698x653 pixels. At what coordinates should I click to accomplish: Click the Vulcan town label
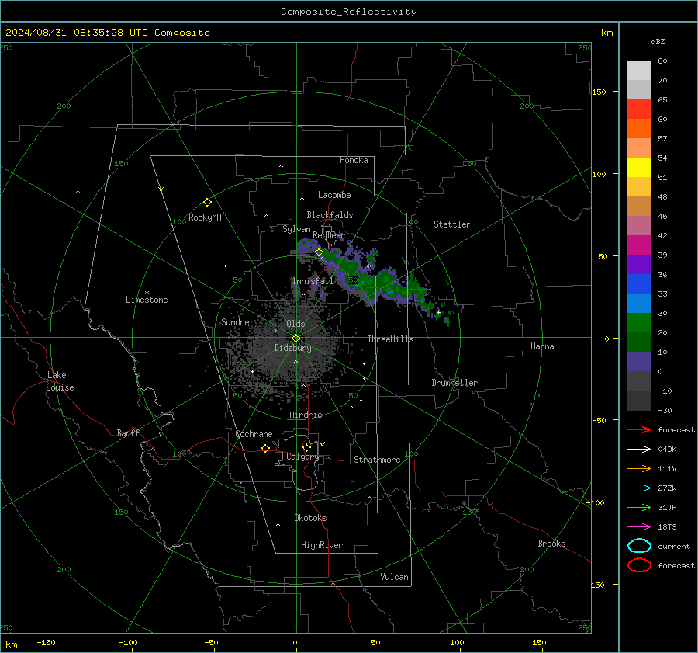[394, 577]
